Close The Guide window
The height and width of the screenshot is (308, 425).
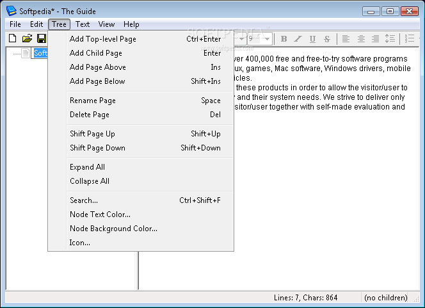pyautogui.click(x=409, y=12)
